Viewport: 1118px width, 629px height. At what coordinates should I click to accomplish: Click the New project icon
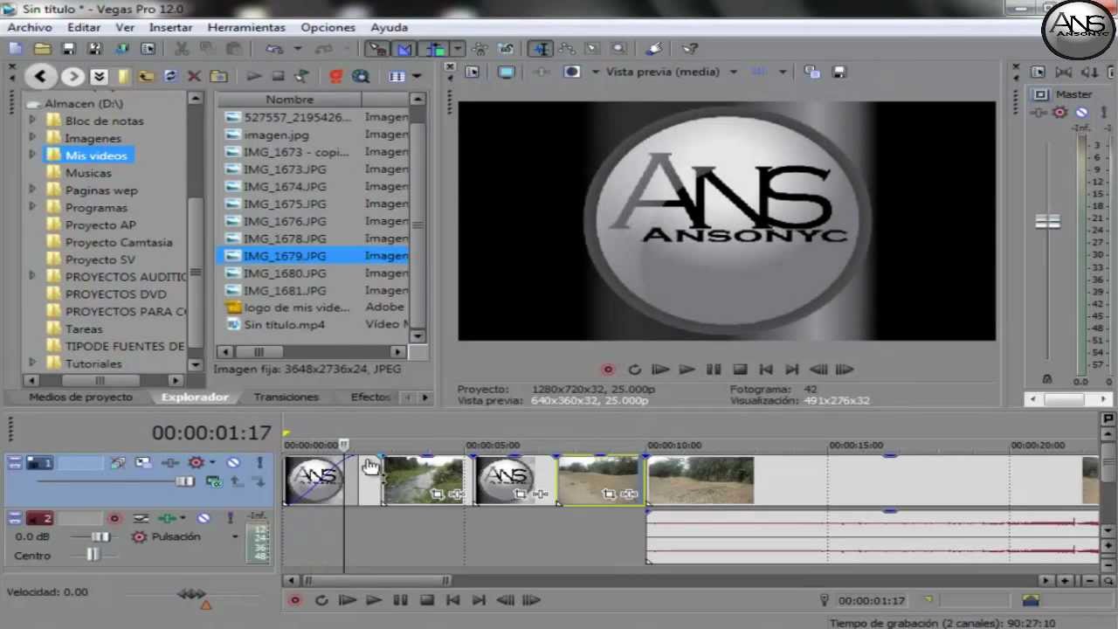[x=15, y=50]
